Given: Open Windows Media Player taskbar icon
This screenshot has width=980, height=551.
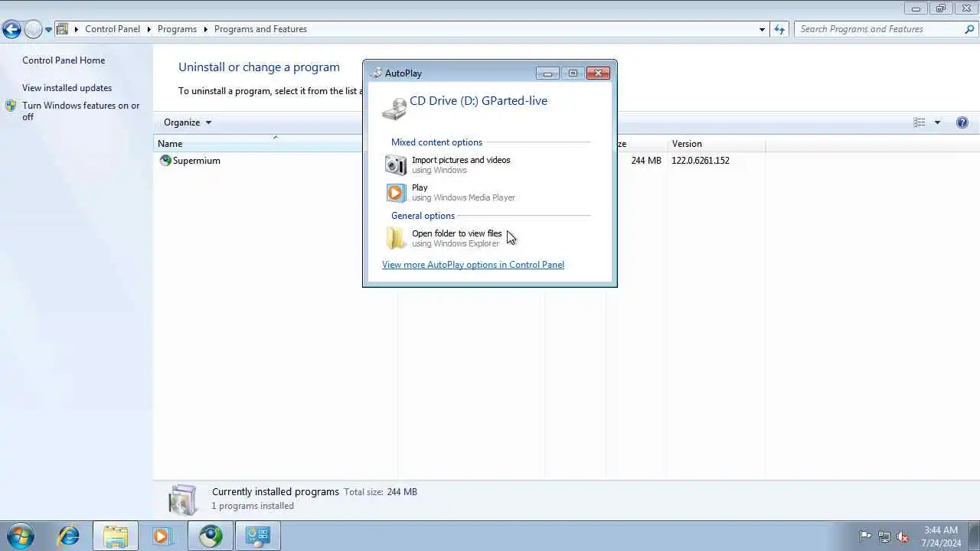Looking at the screenshot, I should point(161,536).
